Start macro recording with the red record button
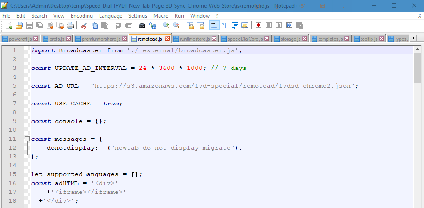The width and height of the screenshot is (424, 208). tap(258, 25)
